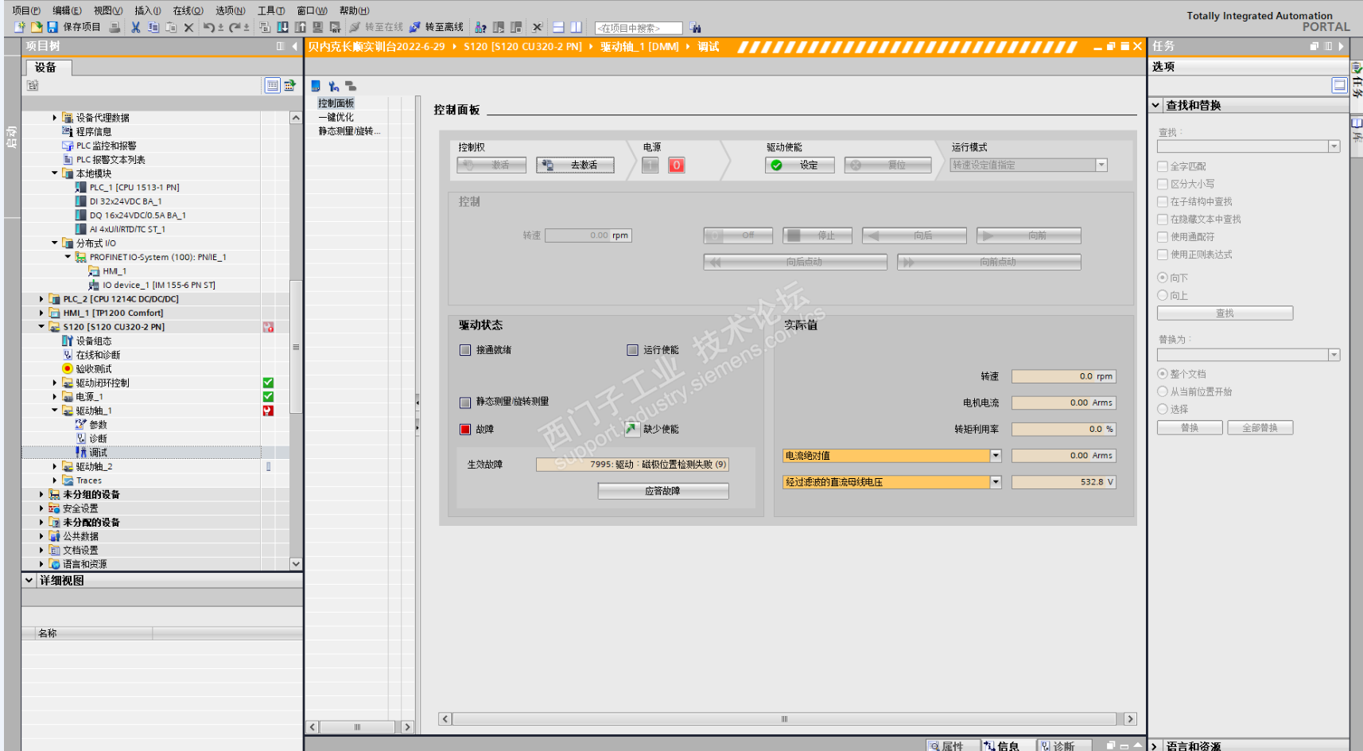Open the 工具(T) menu

coord(271,10)
